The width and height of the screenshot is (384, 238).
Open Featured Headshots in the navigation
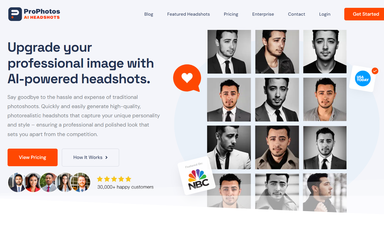coord(189,14)
